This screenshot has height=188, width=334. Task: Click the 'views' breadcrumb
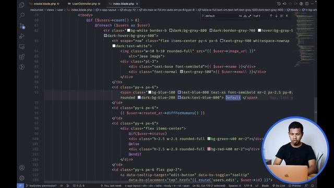[50, 10]
